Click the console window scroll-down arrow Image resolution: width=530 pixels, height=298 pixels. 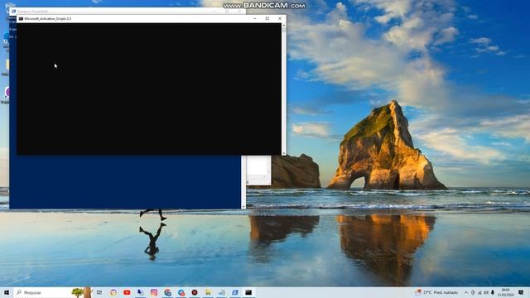click(283, 153)
